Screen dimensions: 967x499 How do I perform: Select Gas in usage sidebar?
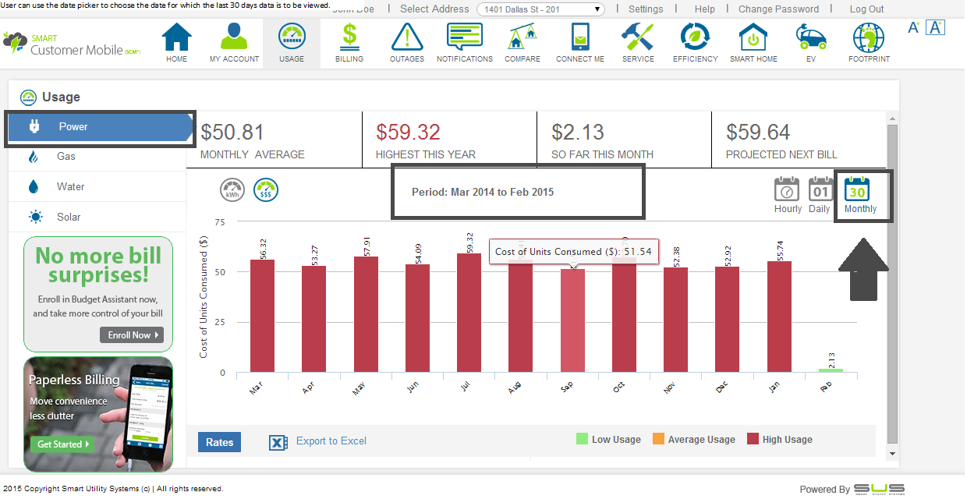66,157
